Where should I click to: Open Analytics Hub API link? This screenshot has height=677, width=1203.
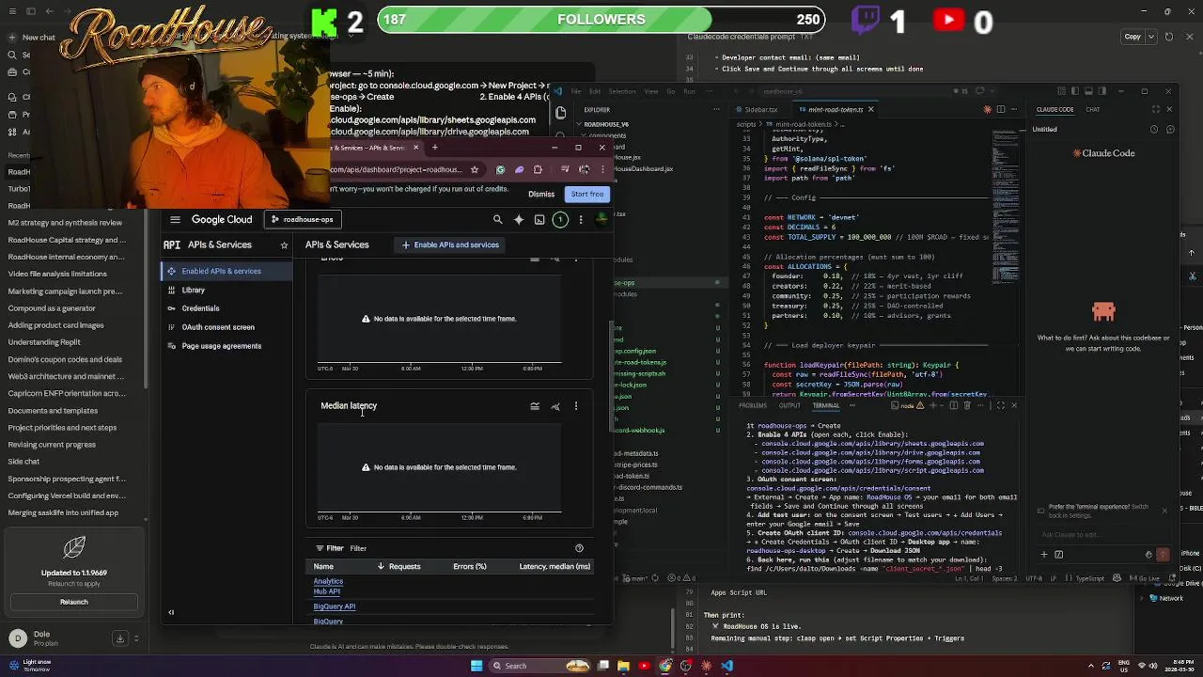(328, 587)
